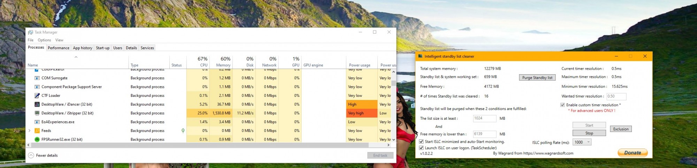697x168 pixels.
Task: Switch to the Performance tab
Action: pos(59,48)
